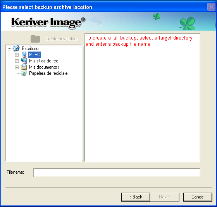Click the Mis sitios de red network icon
The width and height of the screenshot is (217, 207).
click(x=24, y=61)
